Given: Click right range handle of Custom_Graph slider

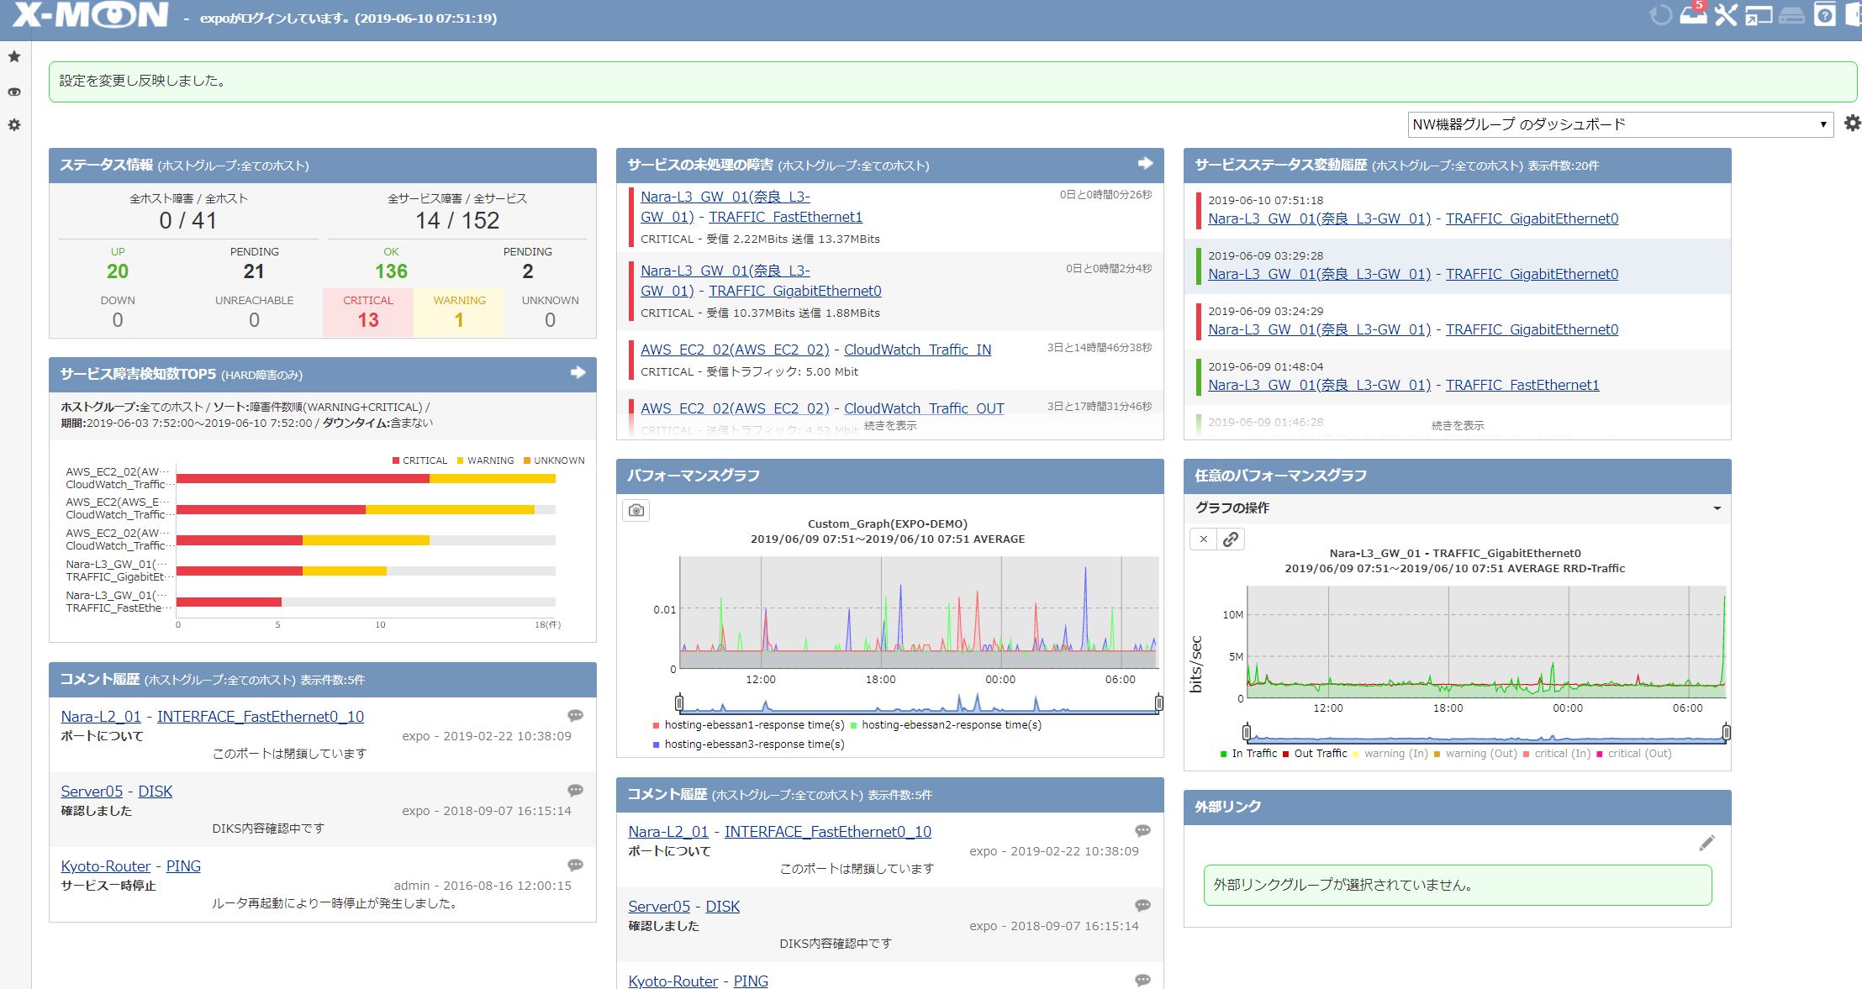Looking at the screenshot, I should click(x=1159, y=702).
